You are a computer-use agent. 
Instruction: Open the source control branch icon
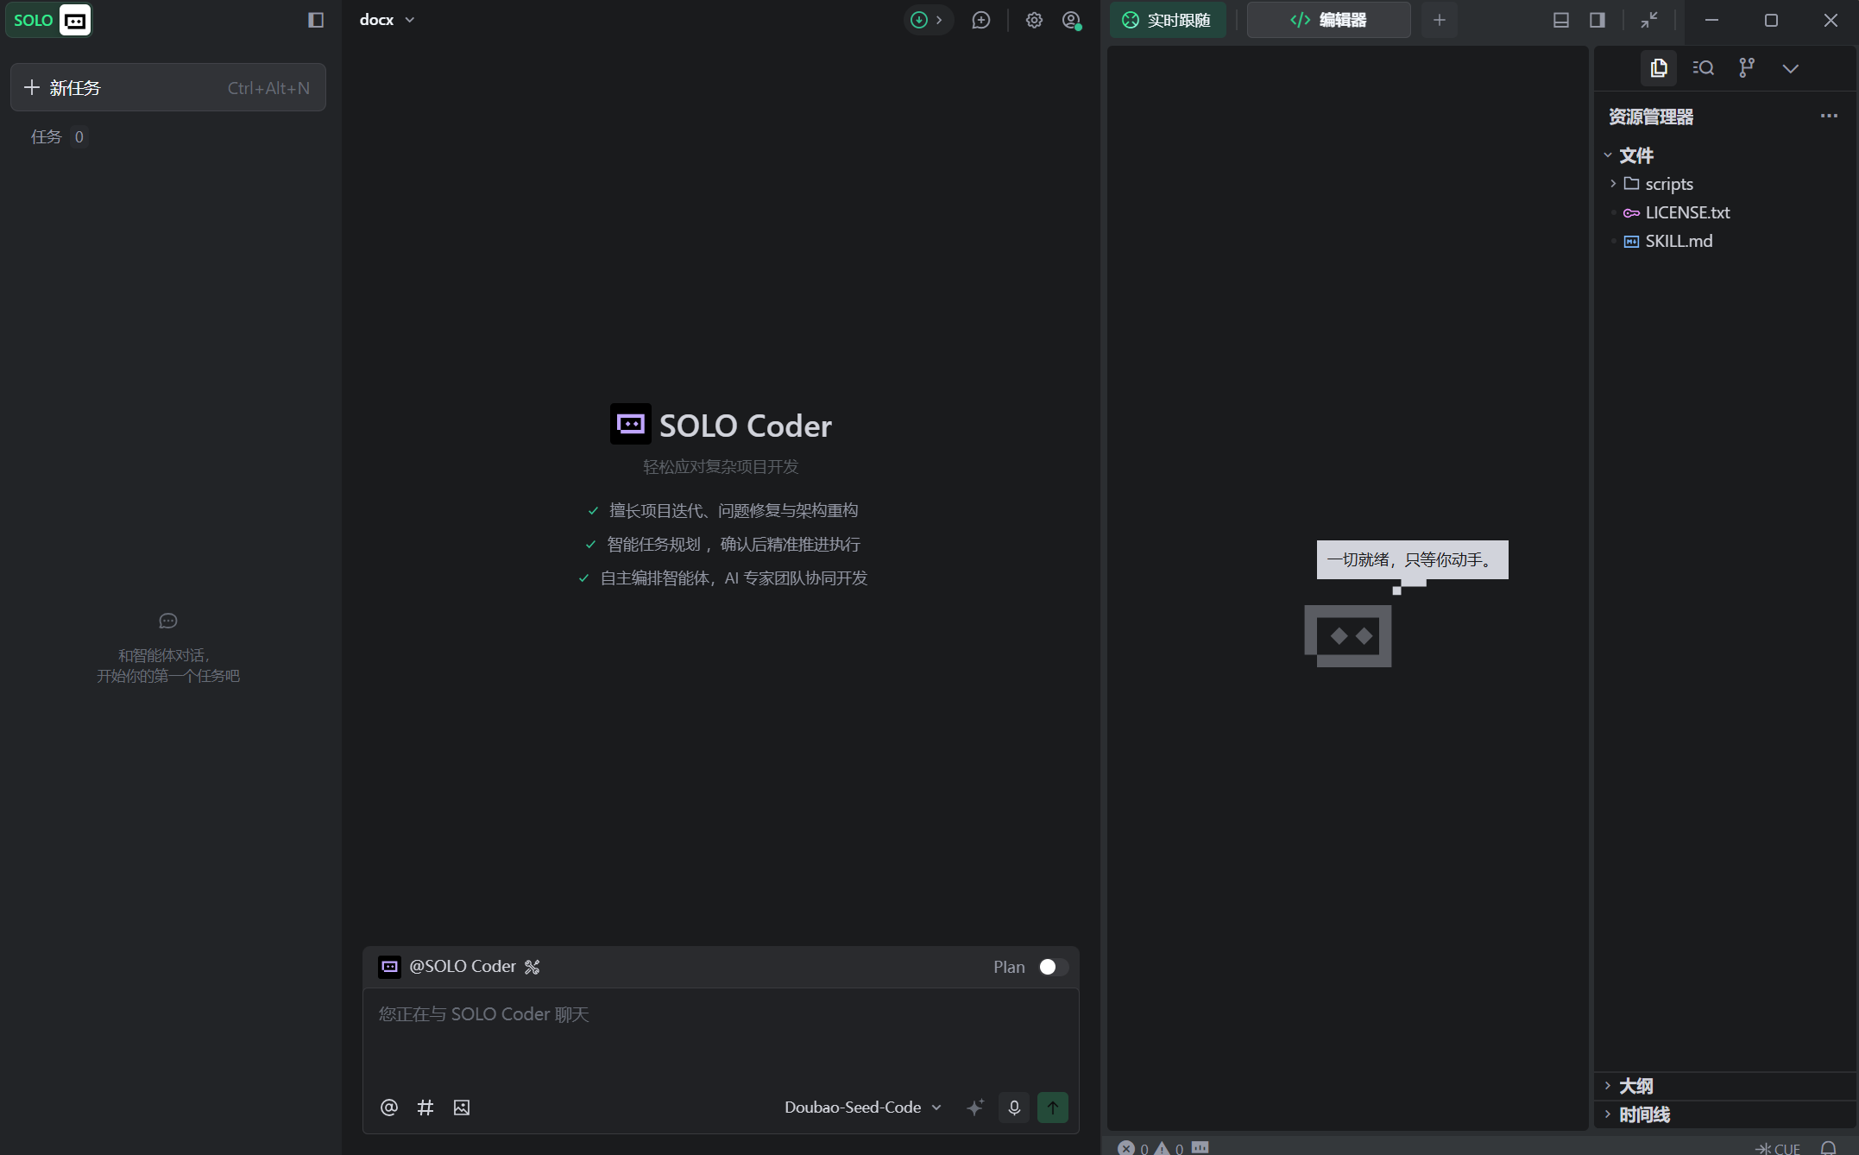coord(1747,68)
